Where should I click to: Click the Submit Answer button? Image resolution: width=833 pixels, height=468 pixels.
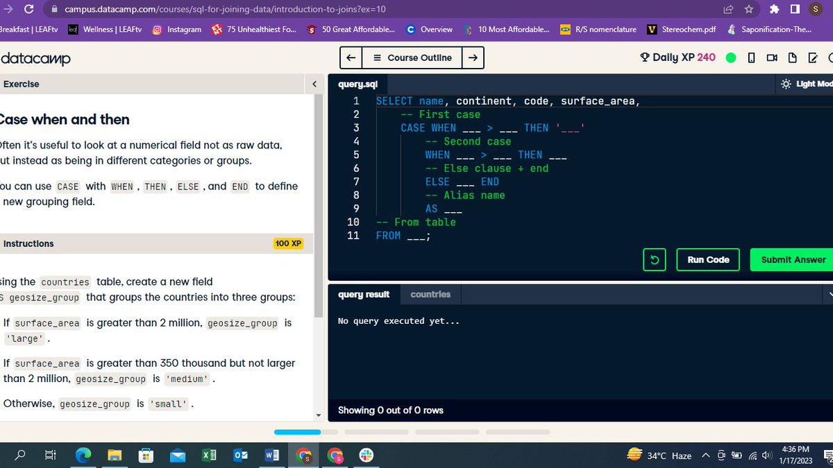(x=793, y=259)
